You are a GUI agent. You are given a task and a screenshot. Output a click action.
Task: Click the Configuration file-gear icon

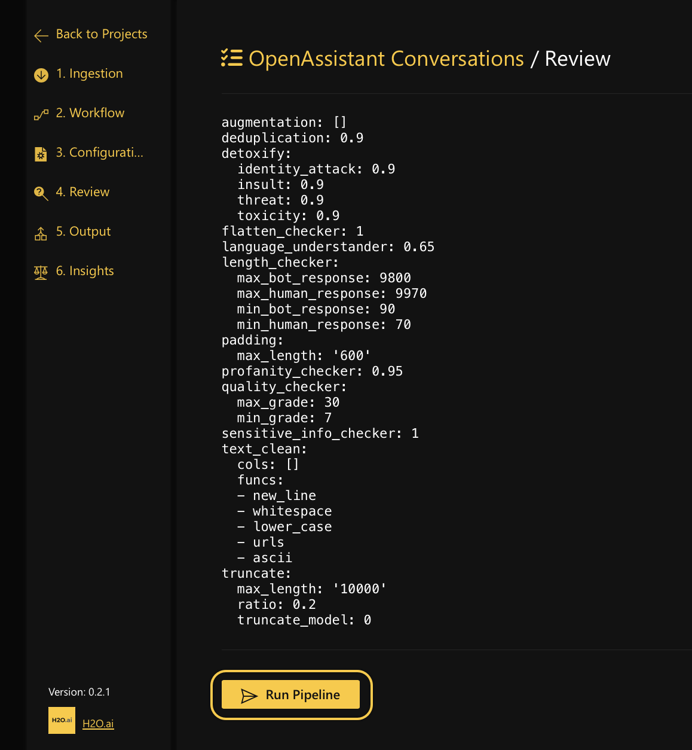41,154
